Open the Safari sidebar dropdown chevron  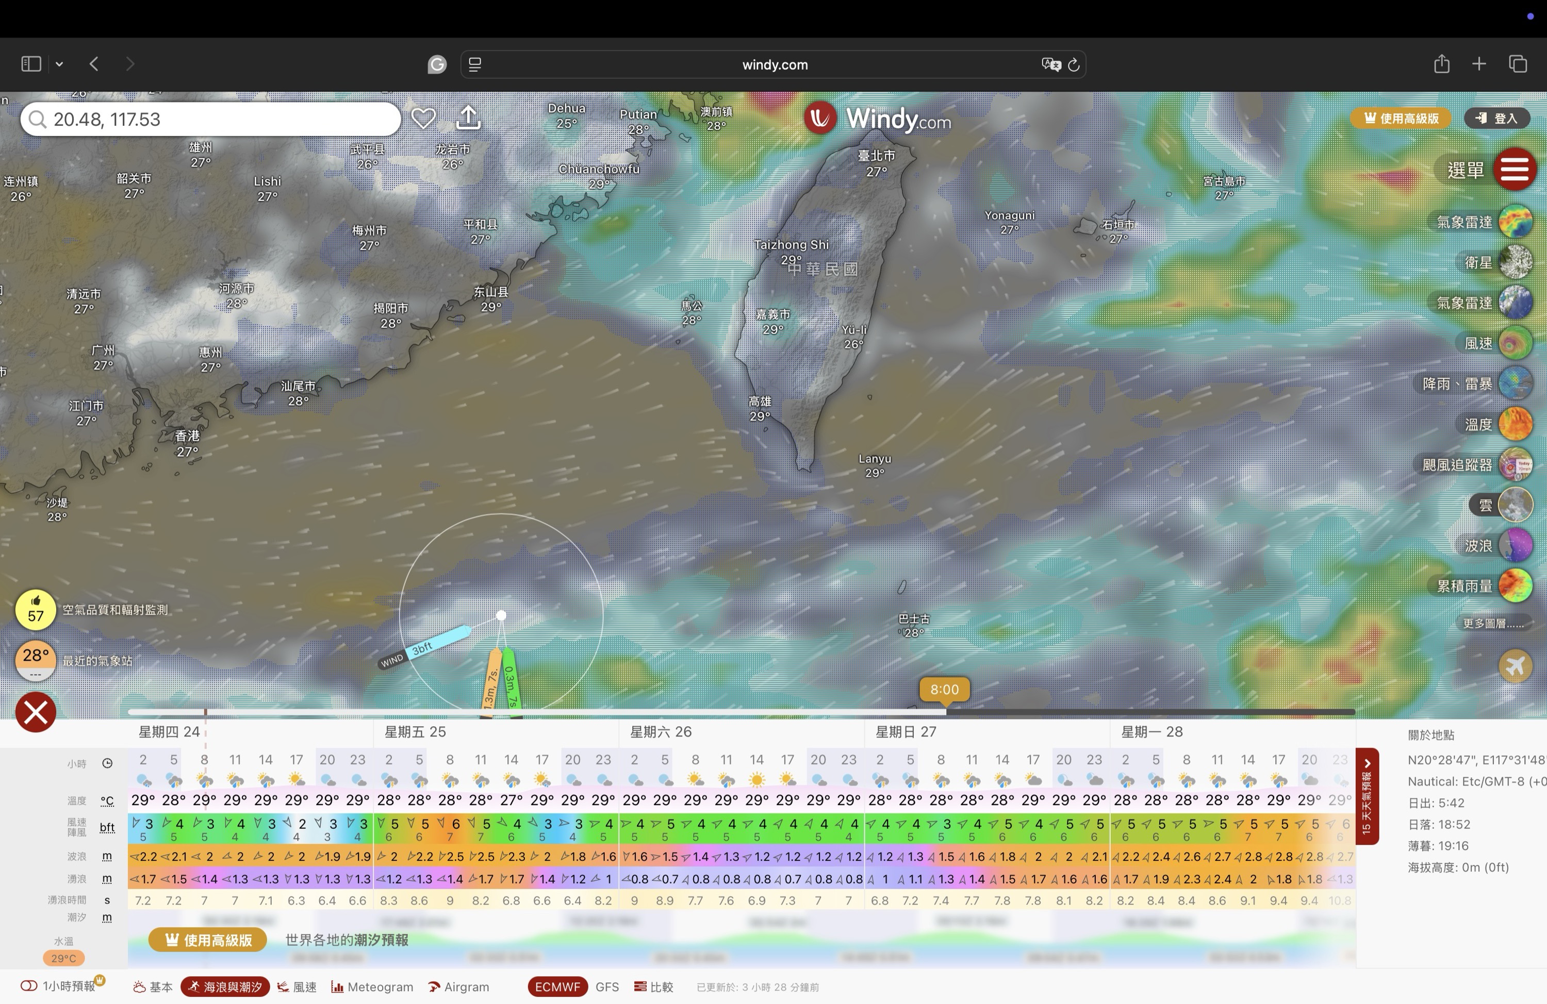(x=59, y=64)
